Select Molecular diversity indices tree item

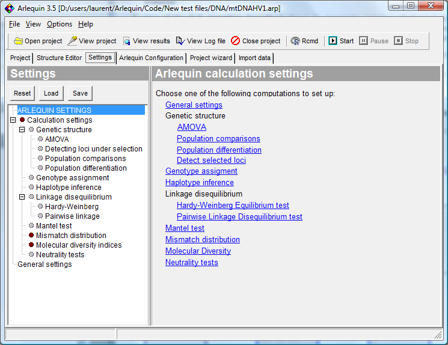78,245
